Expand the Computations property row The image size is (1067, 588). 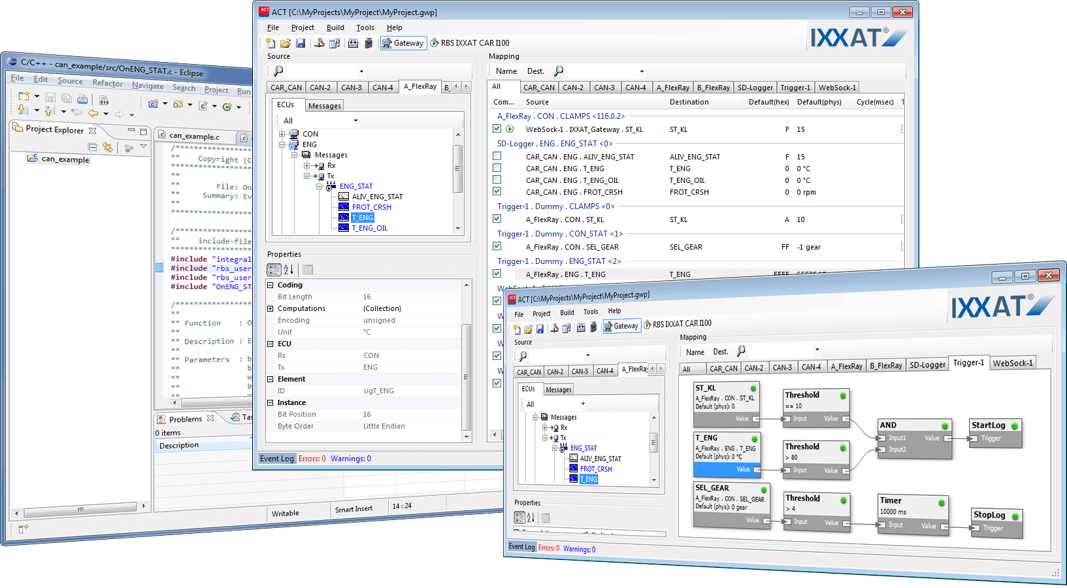(x=270, y=308)
